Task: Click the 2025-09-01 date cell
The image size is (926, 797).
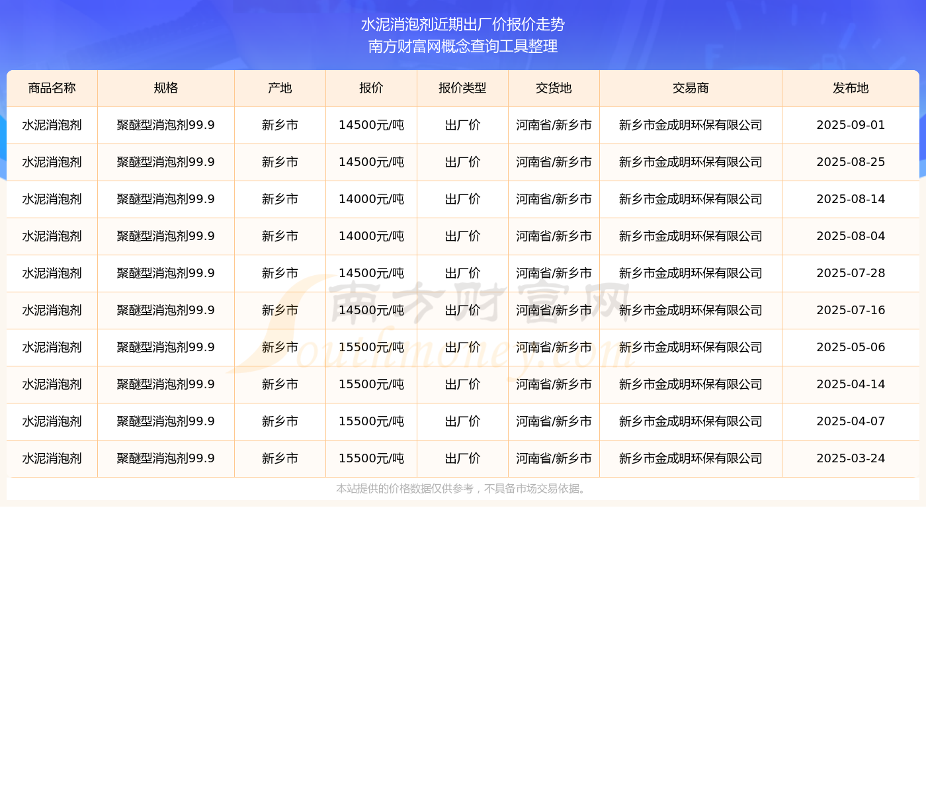Action: click(x=851, y=125)
